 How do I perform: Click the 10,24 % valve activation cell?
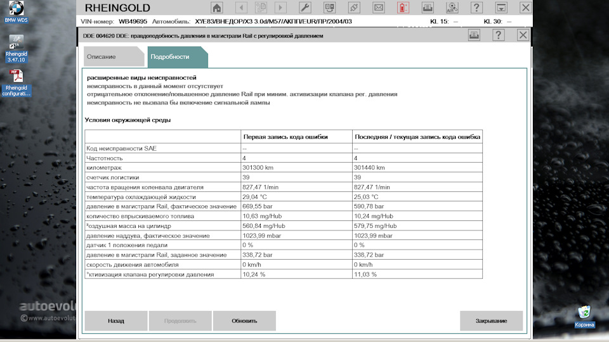tap(296, 274)
